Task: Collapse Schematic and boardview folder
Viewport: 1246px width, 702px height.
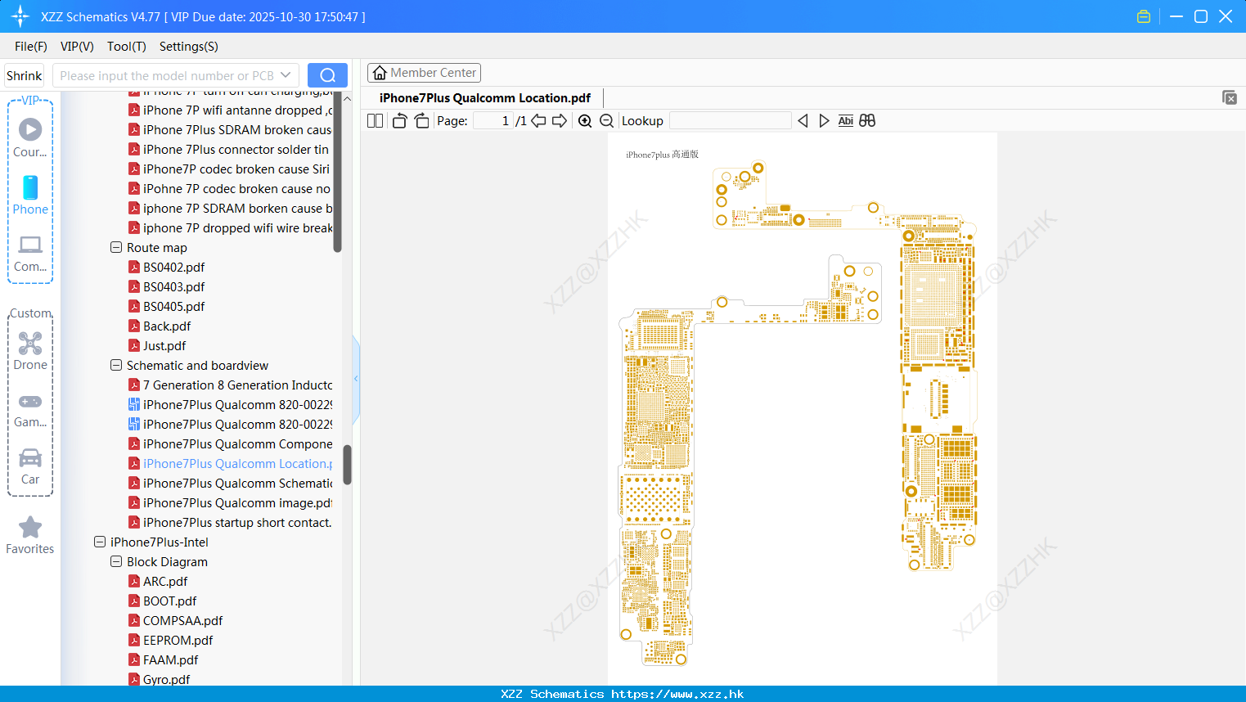Action: tap(116, 365)
